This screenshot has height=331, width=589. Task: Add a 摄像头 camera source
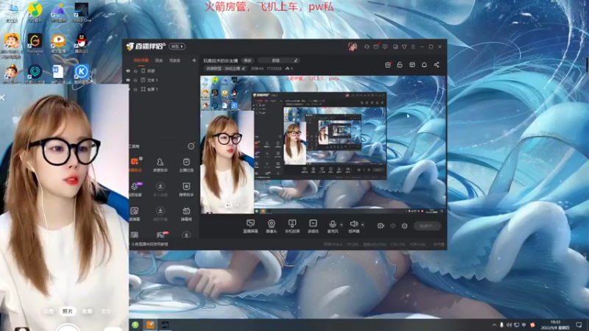coord(271,227)
